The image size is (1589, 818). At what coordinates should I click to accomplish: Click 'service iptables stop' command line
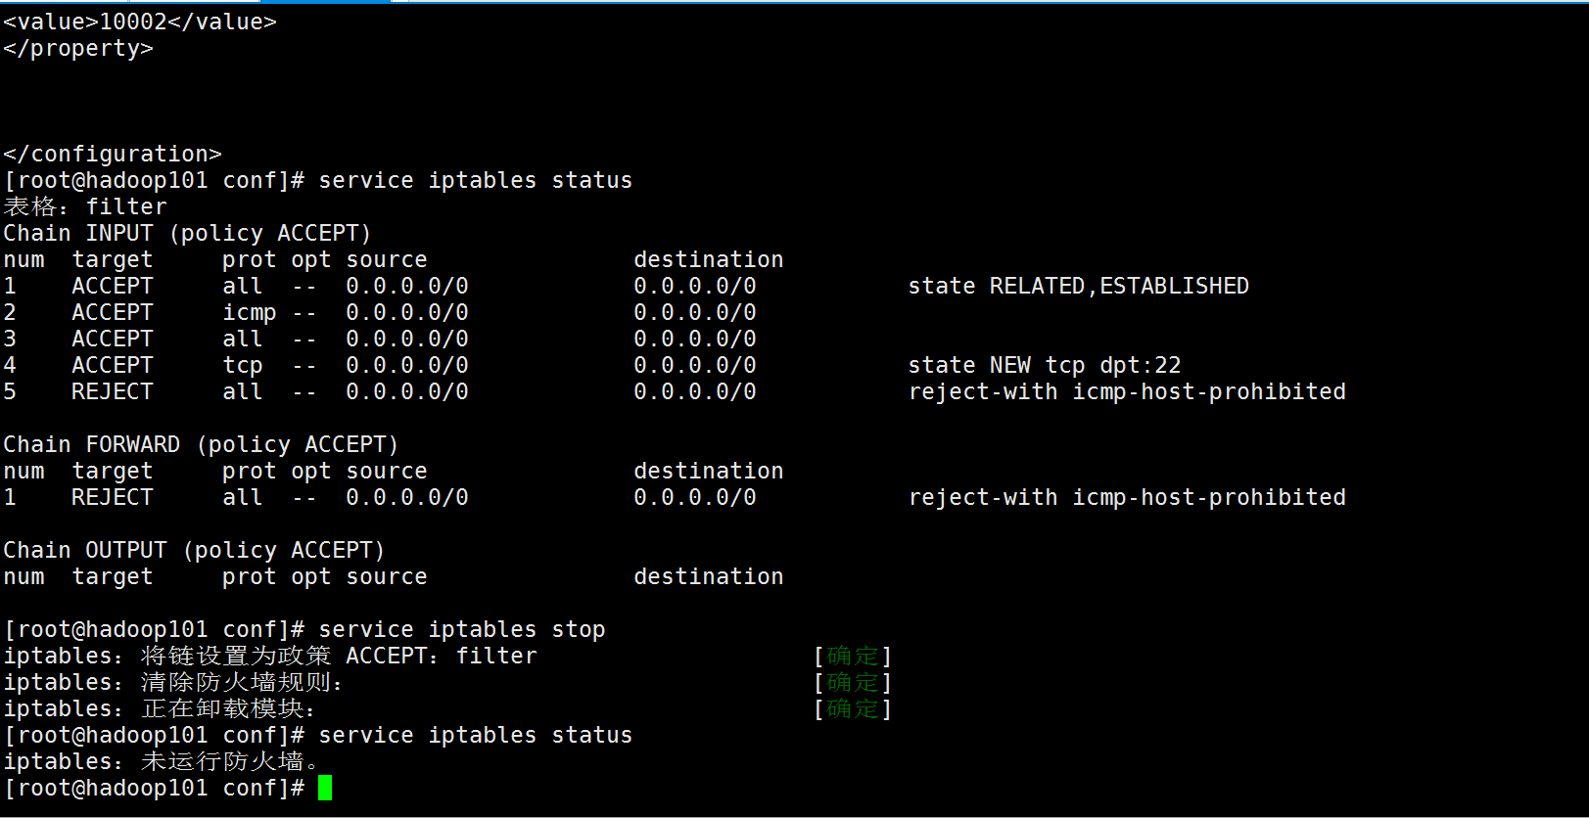(x=462, y=629)
